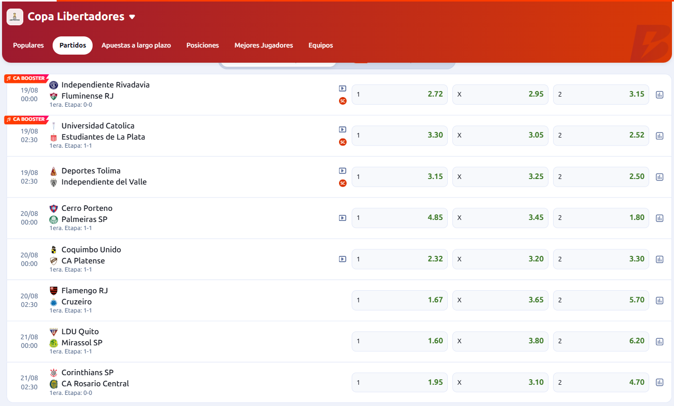Switch to the Populares tab
674x406 pixels.
click(28, 46)
